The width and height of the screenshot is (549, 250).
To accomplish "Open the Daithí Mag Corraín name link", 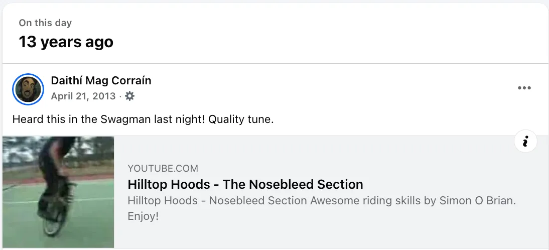I will [x=101, y=80].
